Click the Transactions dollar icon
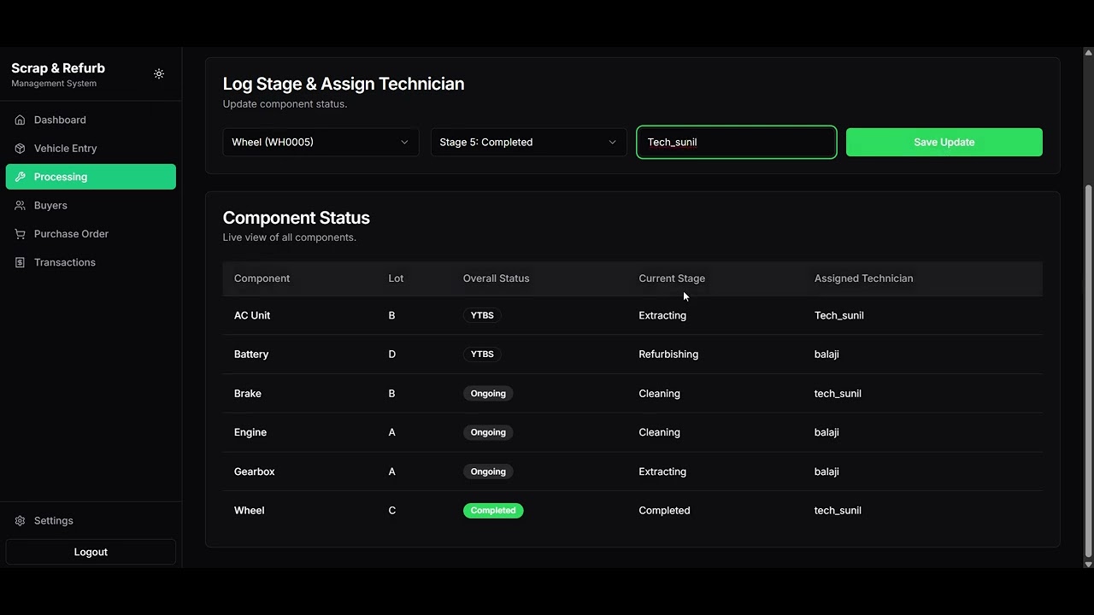The width and height of the screenshot is (1094, 615). pyautogui.click(x=21, y=262)
